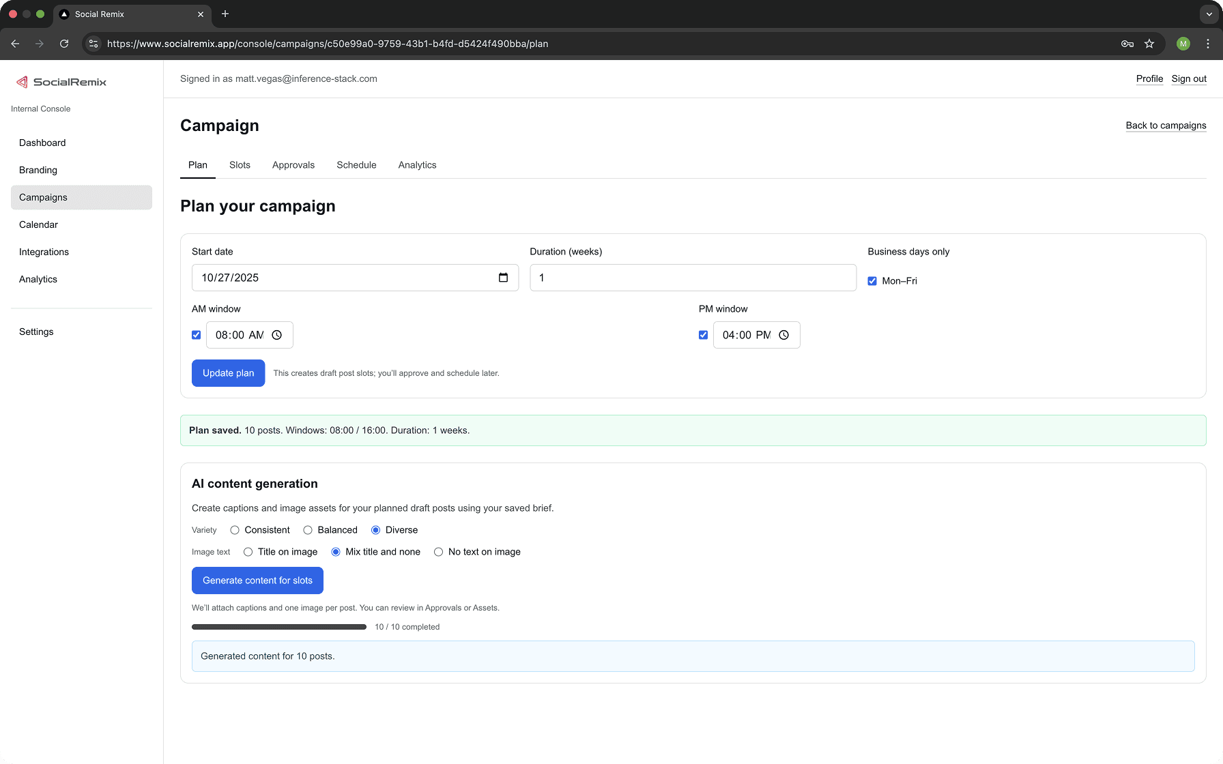Image resolution: width=1223 pixels, height=764 pixels.
Task: Select the Balanced variety option
Action: 308,530
